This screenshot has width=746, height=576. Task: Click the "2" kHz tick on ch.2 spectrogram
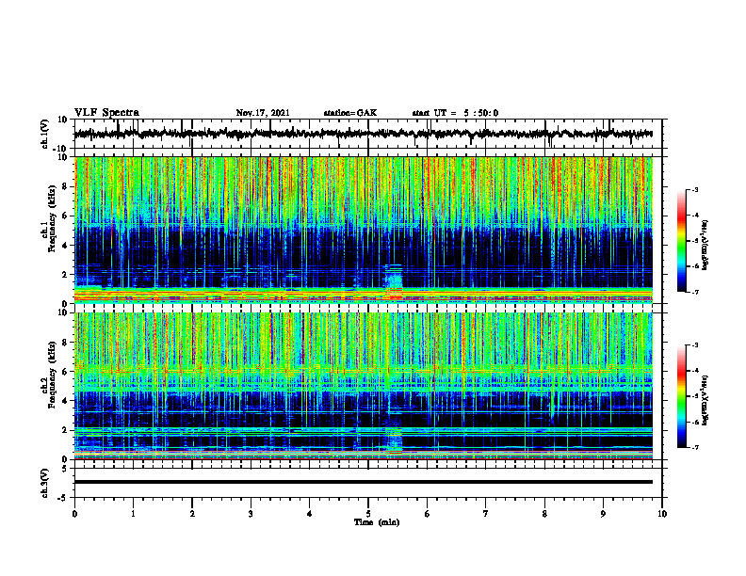click(65, 430)
